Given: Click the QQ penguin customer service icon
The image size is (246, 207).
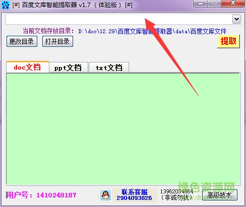Looking at the screenshot, I should [106, 195].
